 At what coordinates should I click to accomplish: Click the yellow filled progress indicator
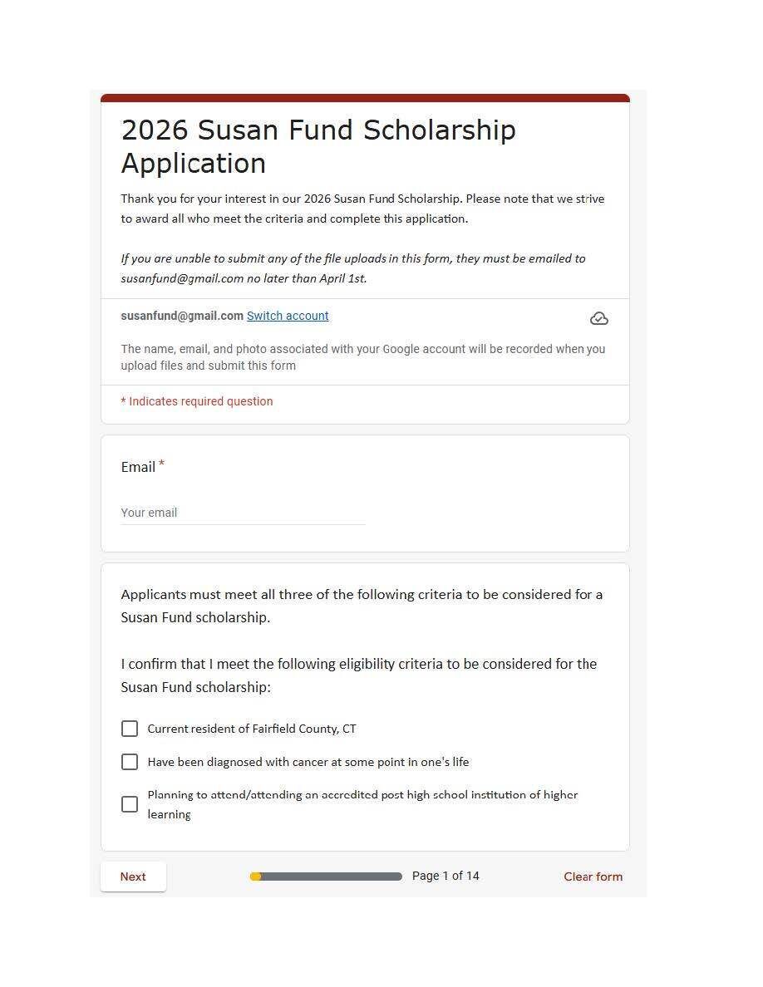pyautogui.click(x=256, y=877)
